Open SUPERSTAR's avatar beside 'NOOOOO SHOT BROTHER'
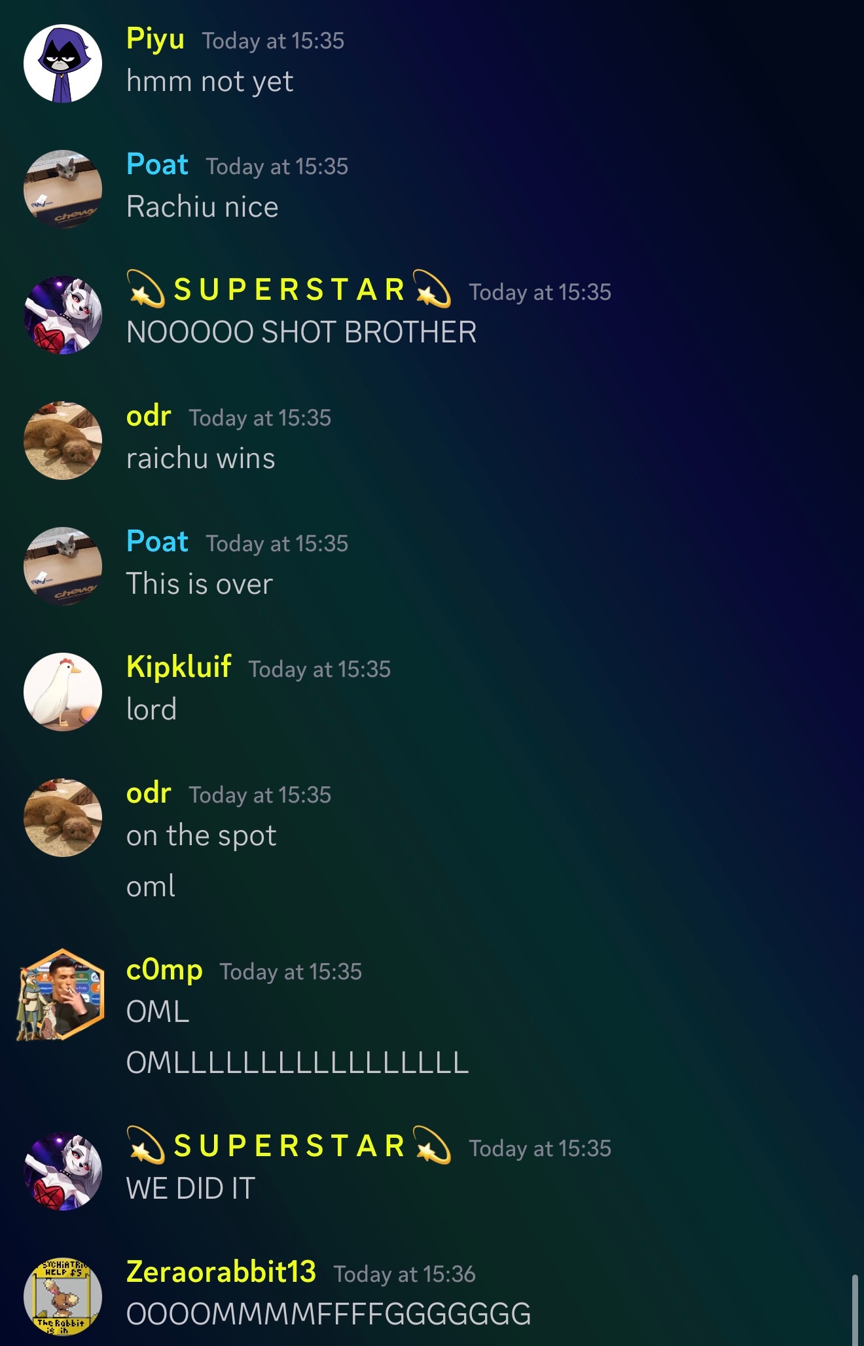 [63, 315]
